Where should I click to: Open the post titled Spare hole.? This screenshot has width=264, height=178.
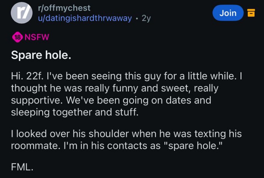click(41, 56)
